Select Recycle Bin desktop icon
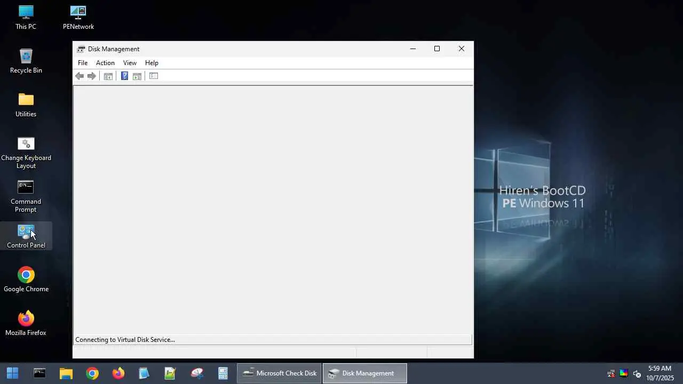683x384 pixels. tap(26, 61)
